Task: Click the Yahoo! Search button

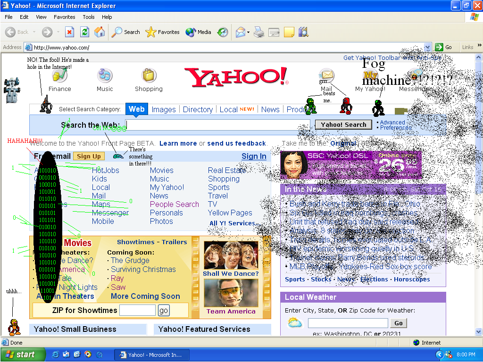Action: pos(343,124)
